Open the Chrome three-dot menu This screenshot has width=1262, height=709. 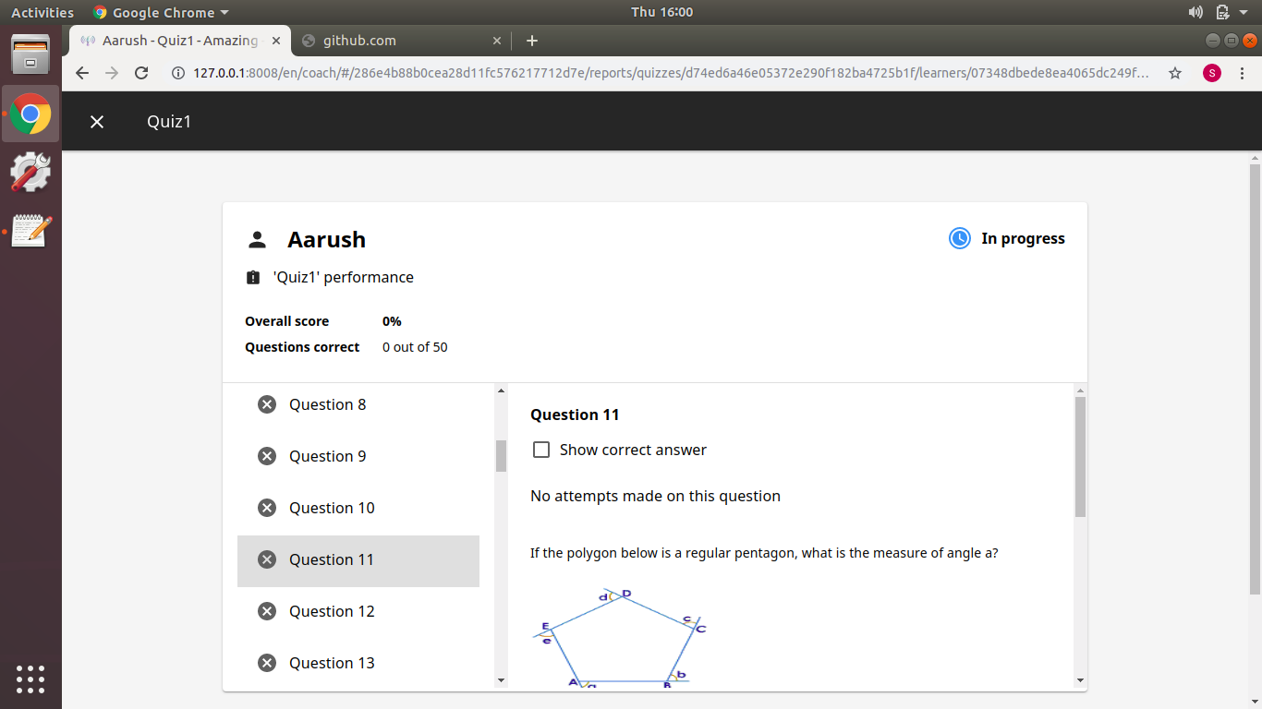click(x=1244, y=73)
